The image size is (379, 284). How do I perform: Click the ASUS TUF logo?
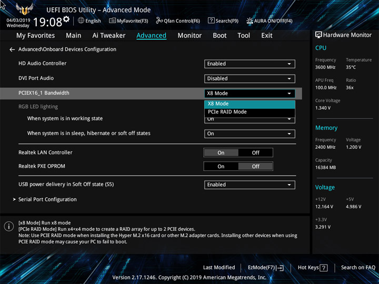pyautogui.click(x=24, y=9)
